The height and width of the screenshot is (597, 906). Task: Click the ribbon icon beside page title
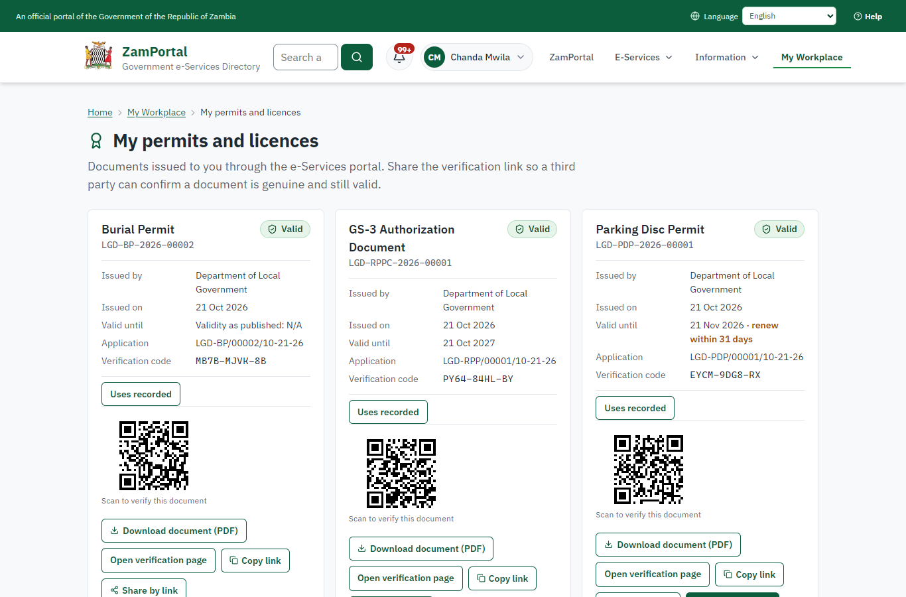tap(96, 141)
